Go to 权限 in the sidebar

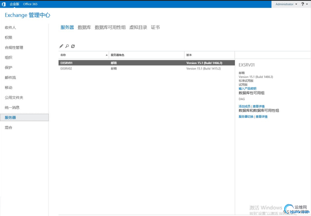[x=9, y=37]
